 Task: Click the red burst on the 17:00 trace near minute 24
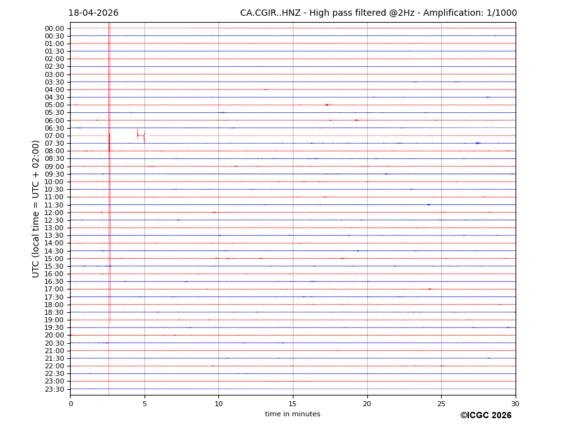pyautogui.click(x=430, y=289)
